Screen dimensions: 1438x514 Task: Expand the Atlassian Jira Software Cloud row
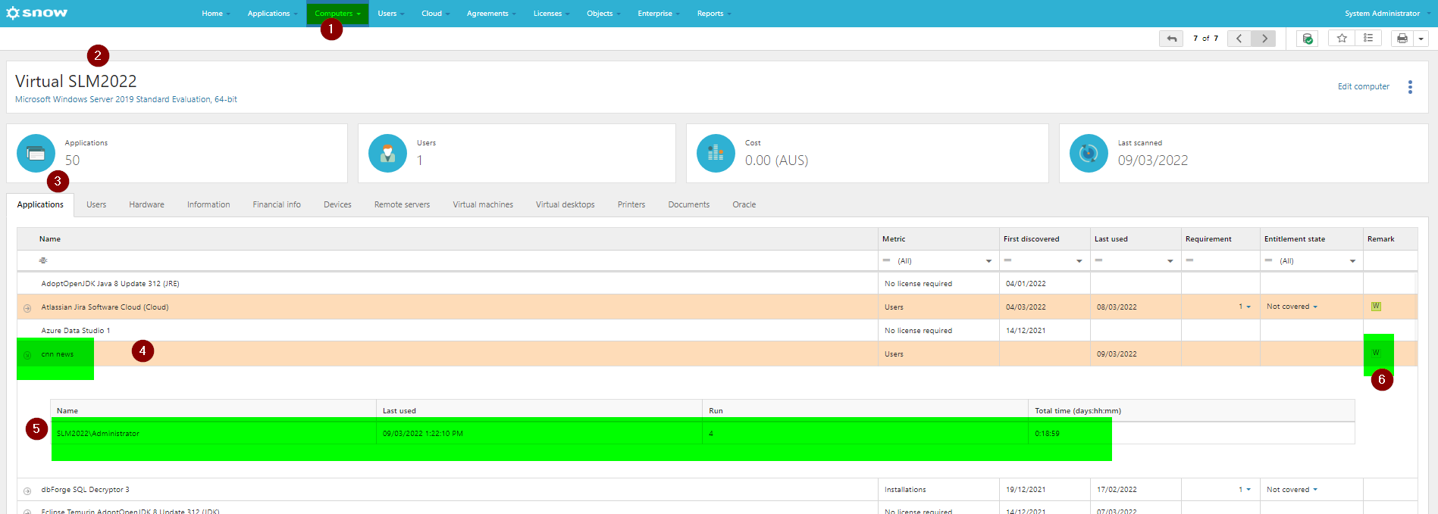click(27, 308)
